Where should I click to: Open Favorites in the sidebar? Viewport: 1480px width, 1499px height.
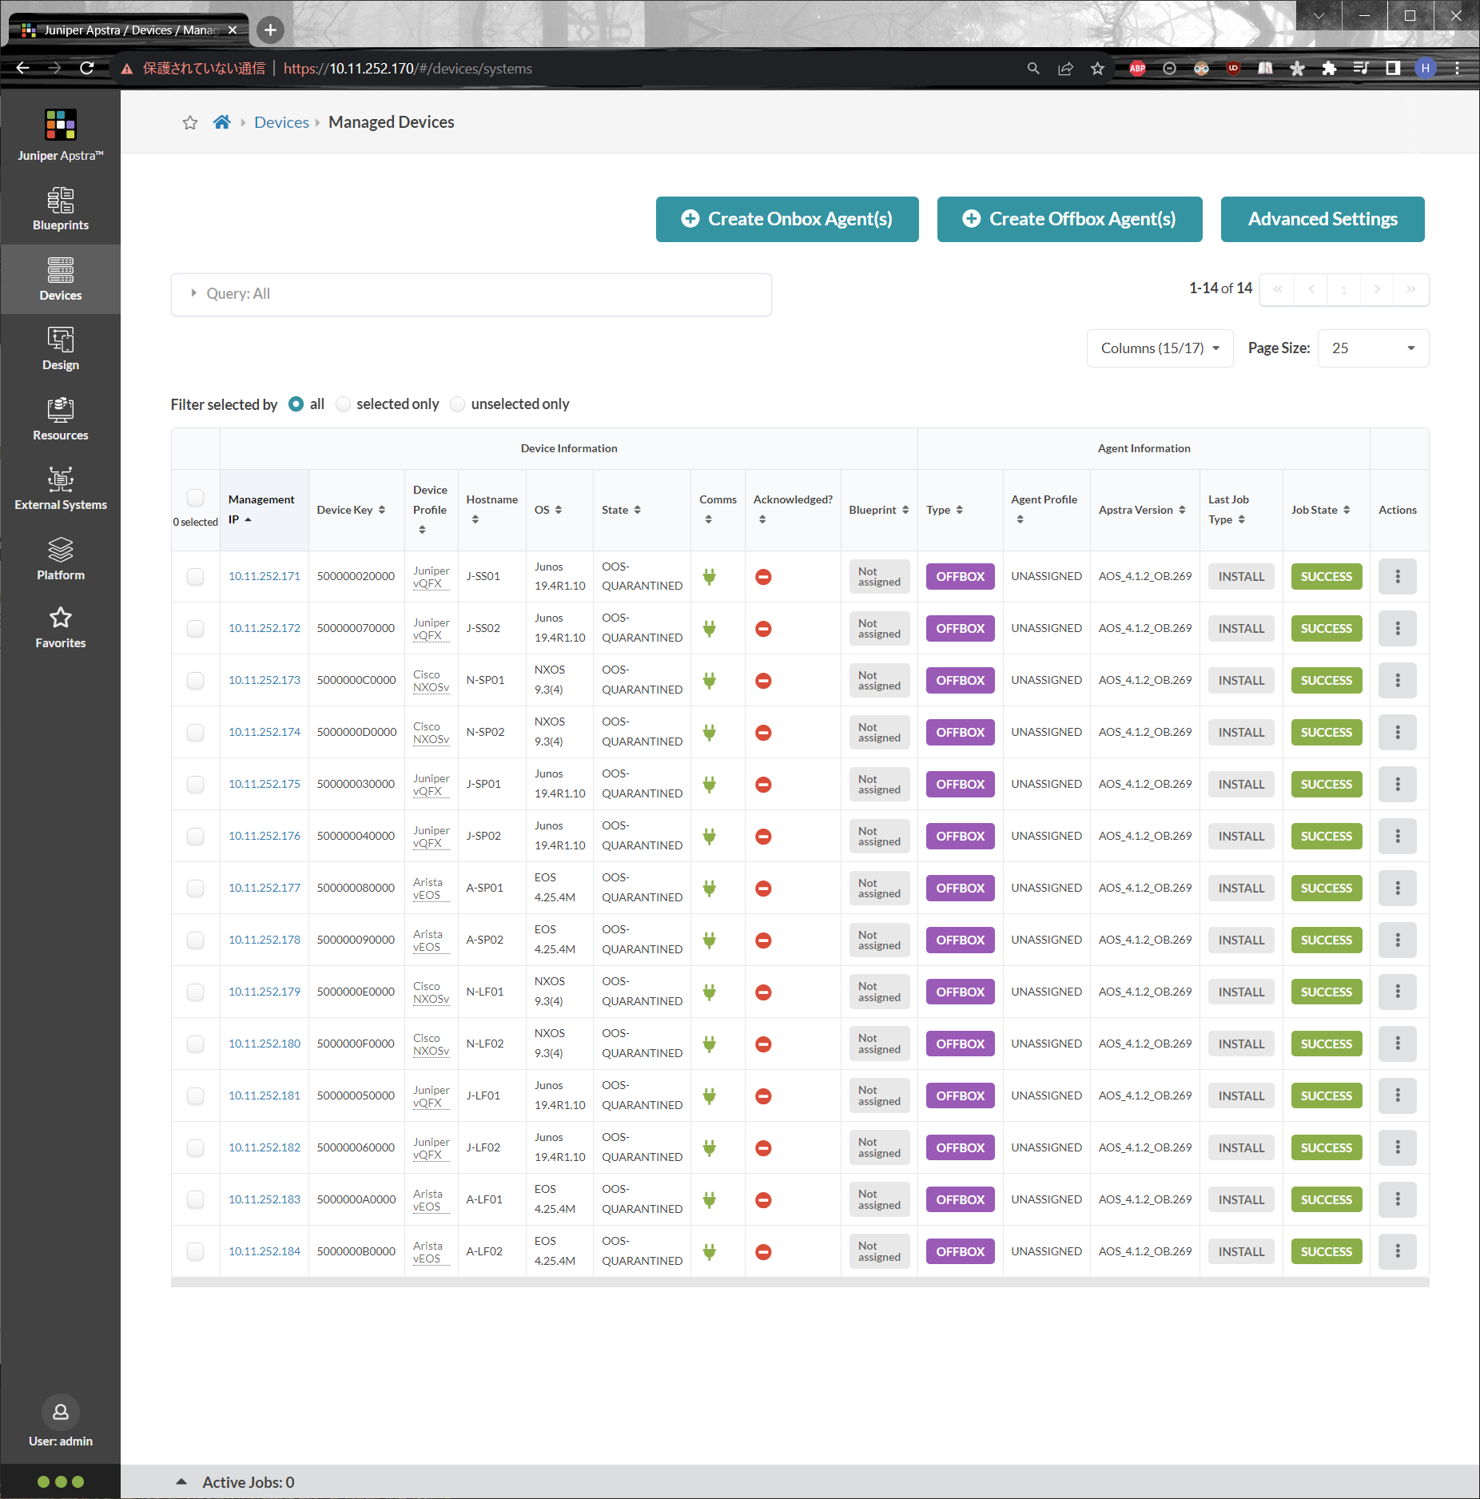[x=61, y=627]
